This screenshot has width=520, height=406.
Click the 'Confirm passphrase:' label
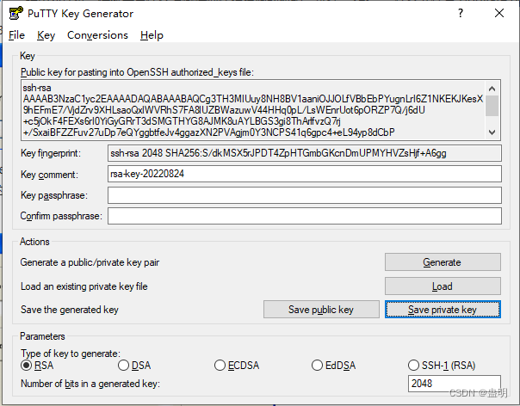pyautogui.click(x=61, y=216)
